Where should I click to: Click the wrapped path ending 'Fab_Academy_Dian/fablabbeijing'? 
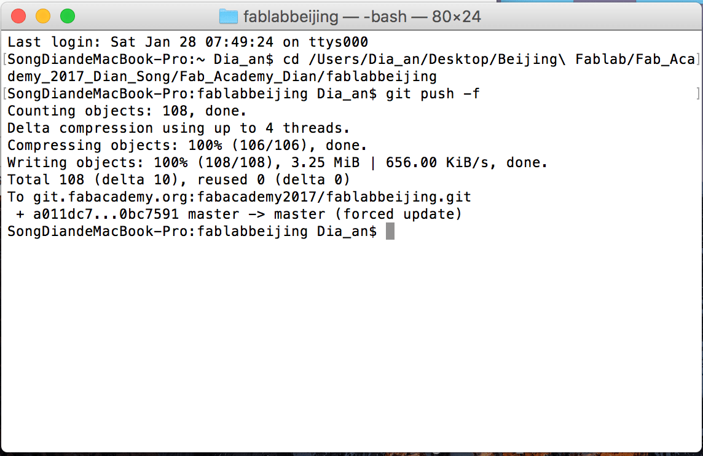tap(222, 76)
